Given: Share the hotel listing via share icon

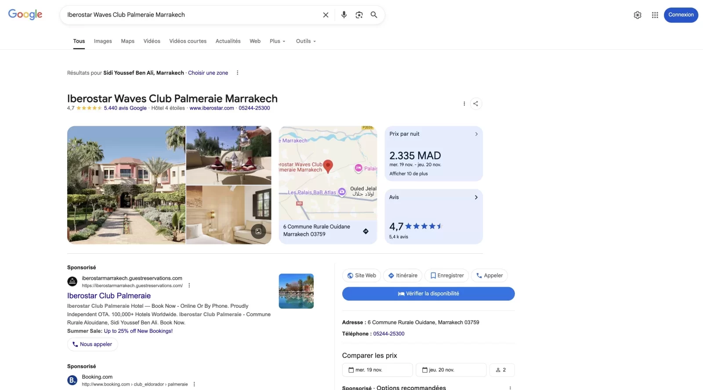Looking at the screenshot, I should 476,104.
